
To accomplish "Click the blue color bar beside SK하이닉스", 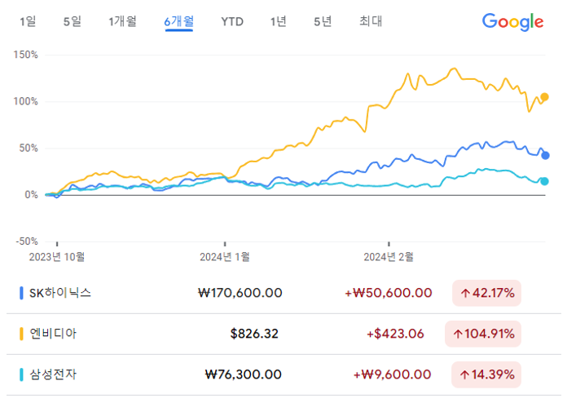I will click(x=21, y=293).
